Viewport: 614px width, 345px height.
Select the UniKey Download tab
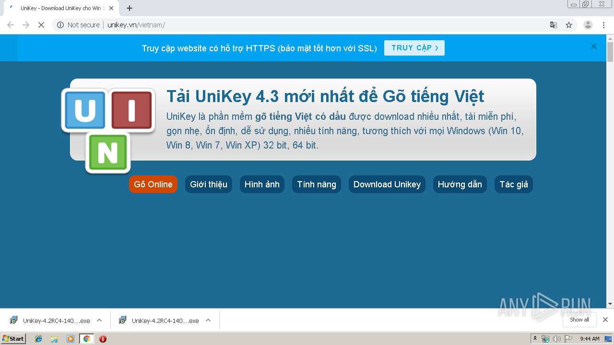pos(60,8)
